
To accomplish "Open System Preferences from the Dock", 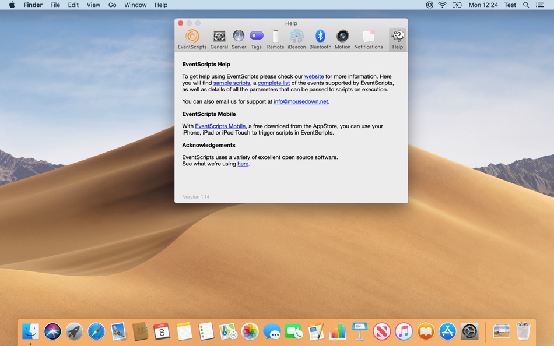I will (x=469, y=331).
